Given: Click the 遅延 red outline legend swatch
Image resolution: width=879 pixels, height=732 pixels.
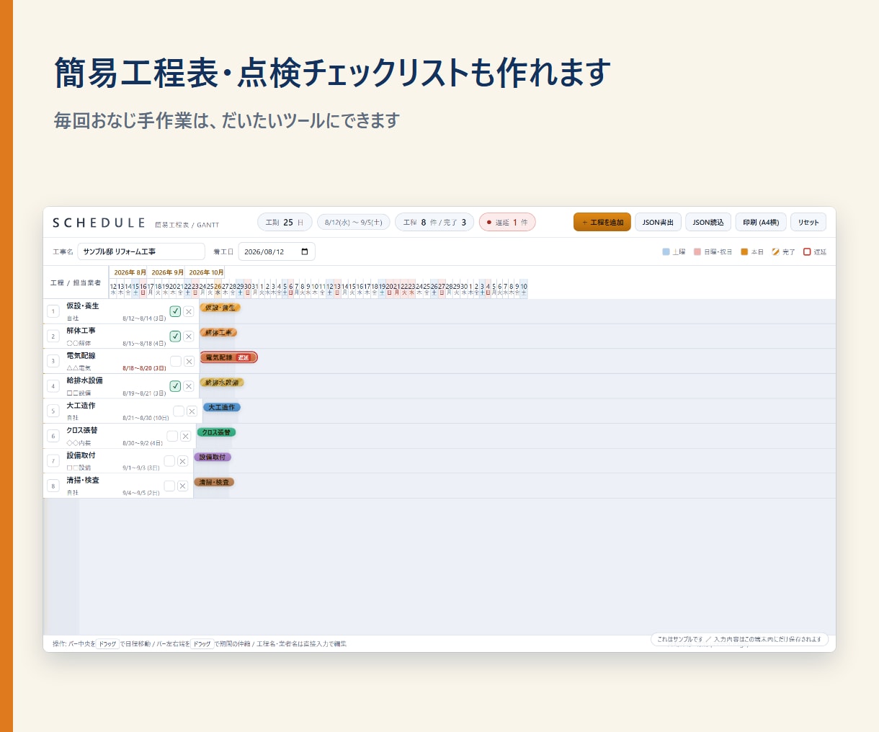Looking at the screenshot, I should pos(807,251).
